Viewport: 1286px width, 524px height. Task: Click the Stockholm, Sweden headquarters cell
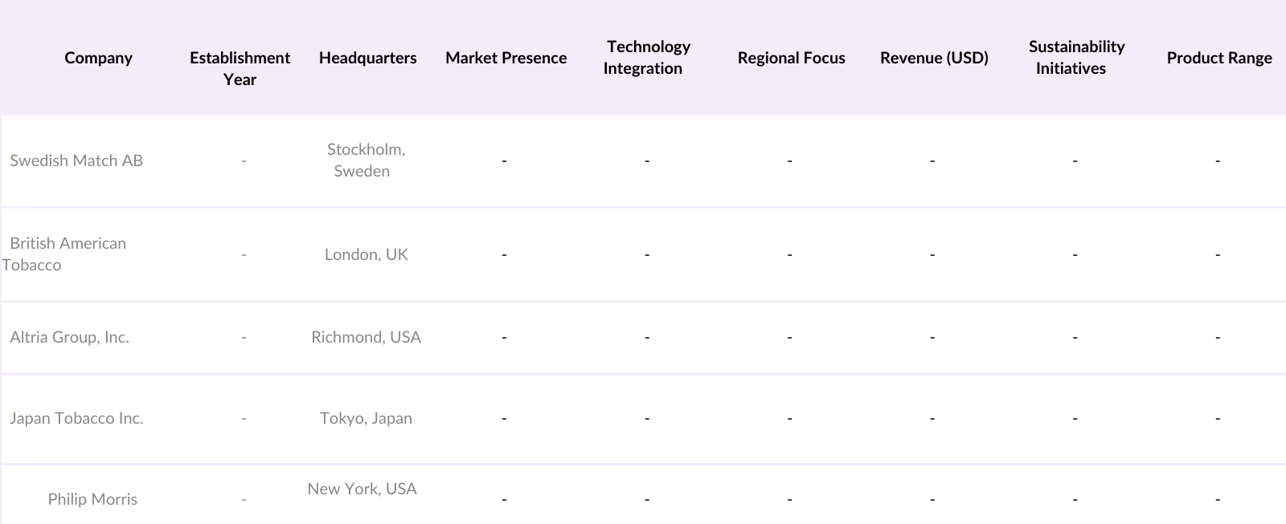365,160
